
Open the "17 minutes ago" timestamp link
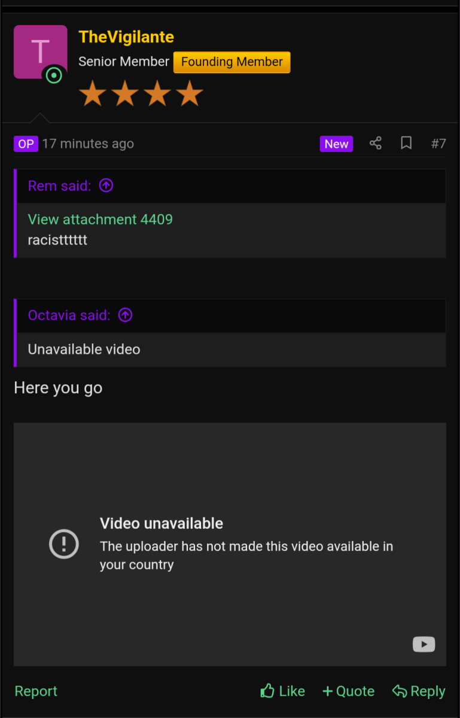[x=88, y=144]
